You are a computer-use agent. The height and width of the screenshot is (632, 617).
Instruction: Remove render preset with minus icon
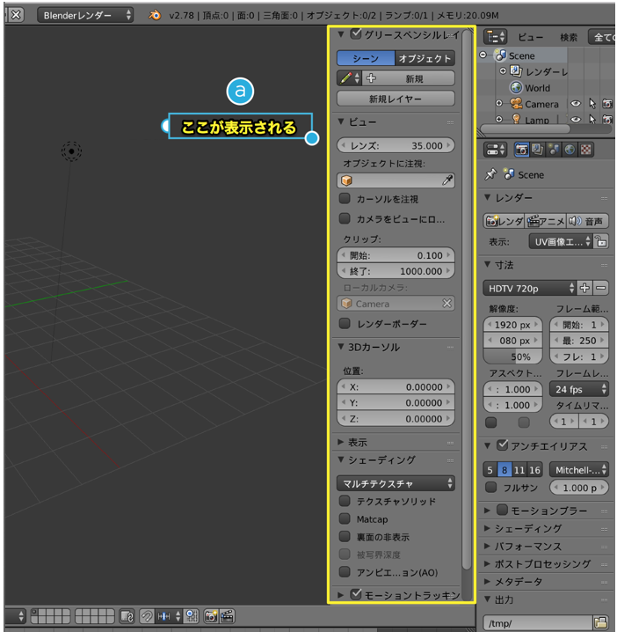pyautogui.click(x=600, y=288)
